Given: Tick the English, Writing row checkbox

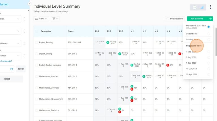Looking at the screenshot, I should point(36,54).
